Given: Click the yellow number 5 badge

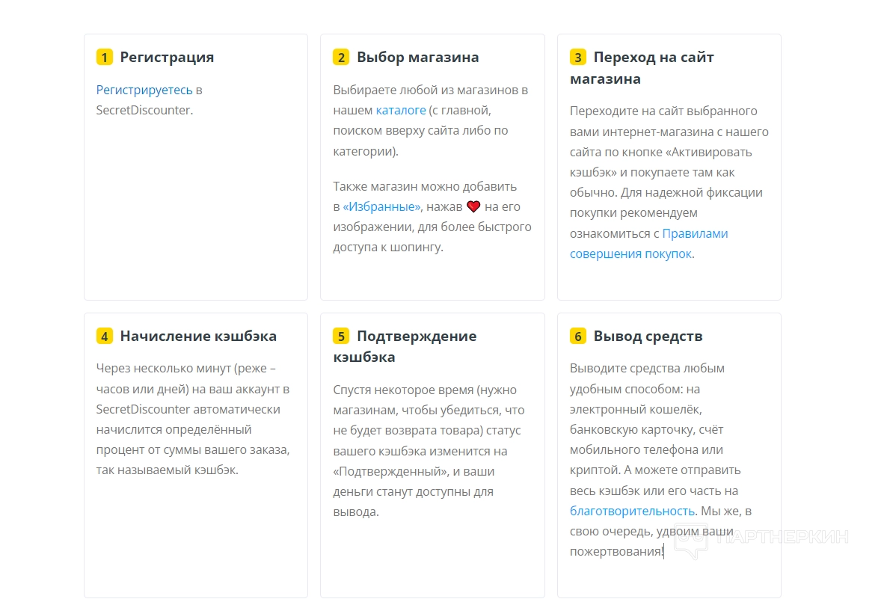Looking at the screenshot, I should click(x=341, y=337).
